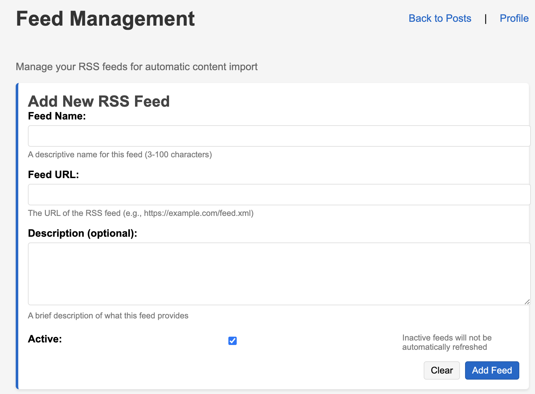Select the Description text area
The height and width of the screenshot is (394, 535).
[279, 274]
